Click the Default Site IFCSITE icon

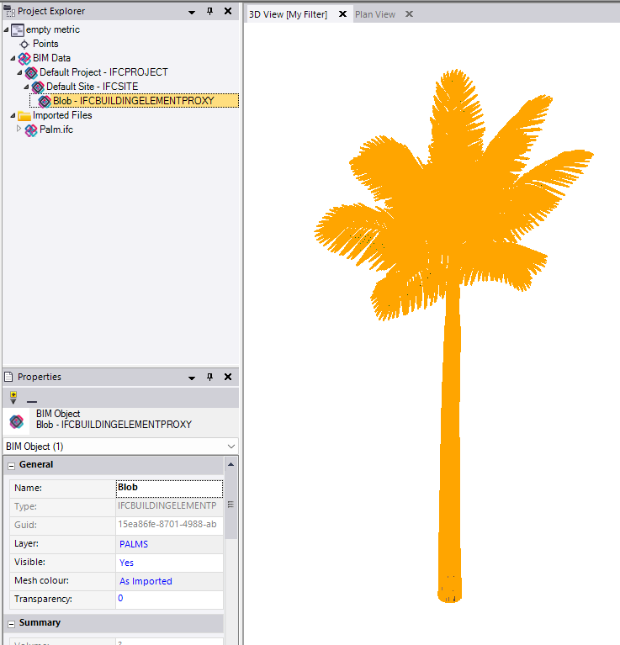pyautogui.click(x=38, y=87)
